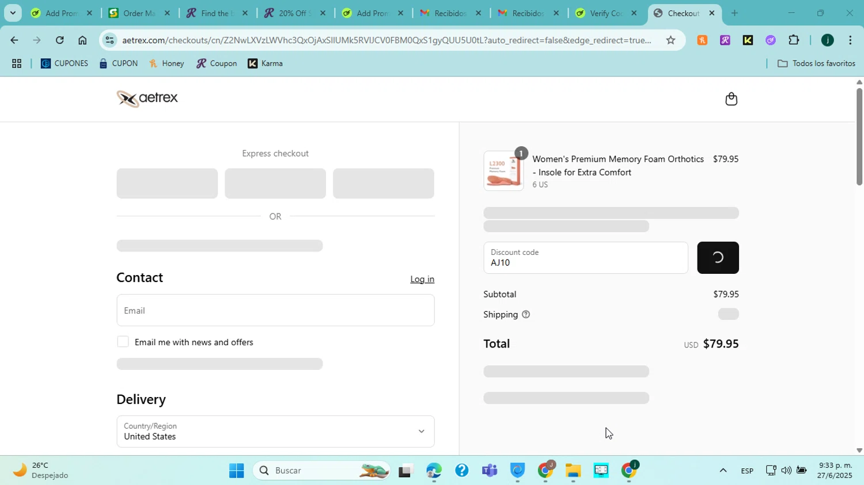The height and width of the screenshot is (485, 864).
Task: Open a new browser tab
Action: [734, 13]
